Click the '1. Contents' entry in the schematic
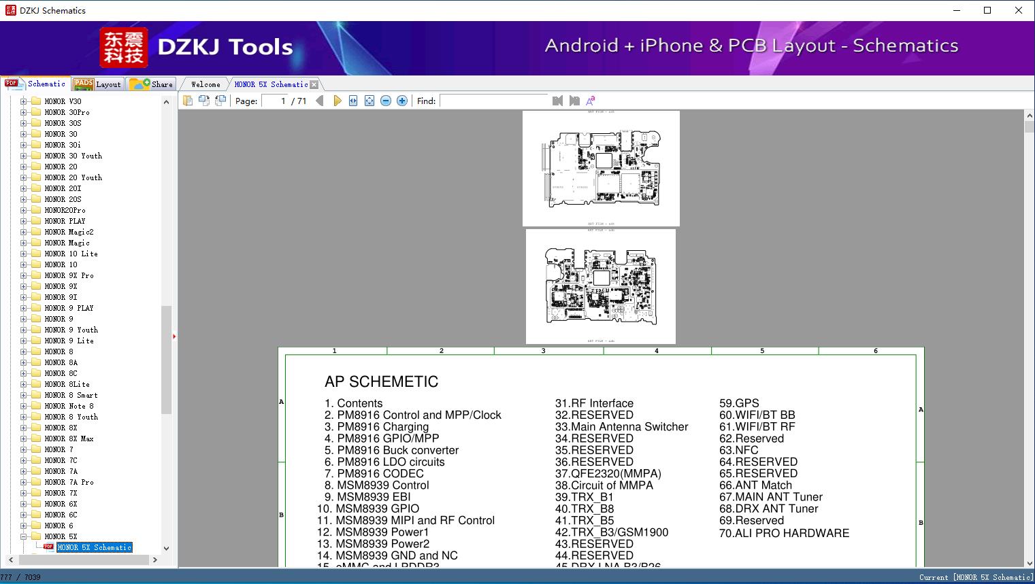Image resolution: width=1035 pixels, height=584 pixels. click(x=353, y=403)
